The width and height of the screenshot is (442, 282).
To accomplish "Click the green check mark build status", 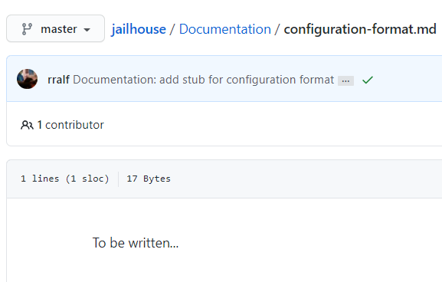I will point(368,80).
